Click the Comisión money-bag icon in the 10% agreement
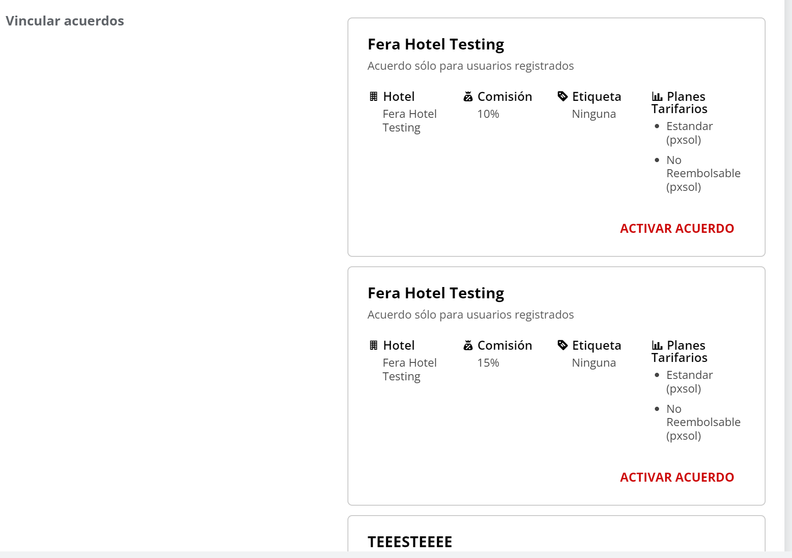 468,97
